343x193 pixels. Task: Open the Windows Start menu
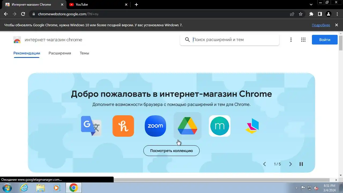pyautogui.click(x=8, y=188)
